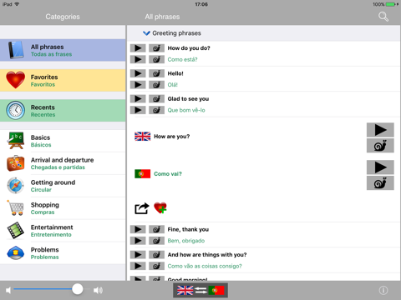401x300 pixels.
Task: Play 'Como está?' at normal speed
Action: click(138, 59)
